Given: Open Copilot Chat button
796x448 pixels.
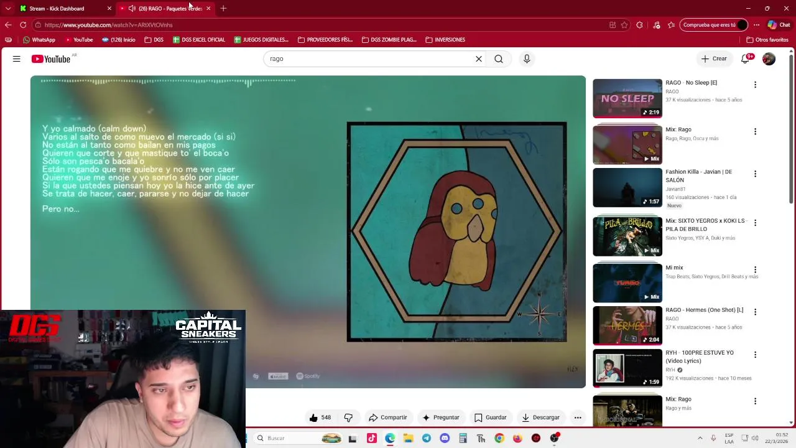Looking at the screenshot, I should click(779, 25).
